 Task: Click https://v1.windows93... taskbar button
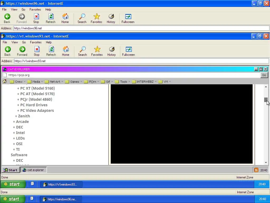click(61, 184)
